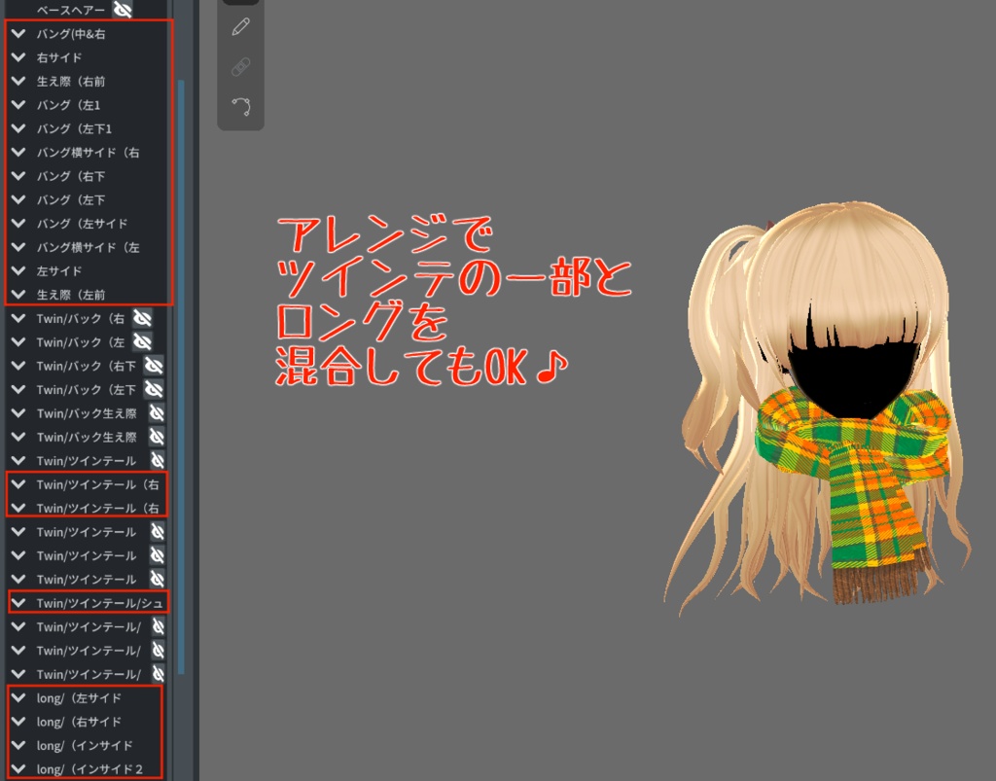Select hair group 'バング（左下' without number

pyautogui.click(x=70, y=200)
